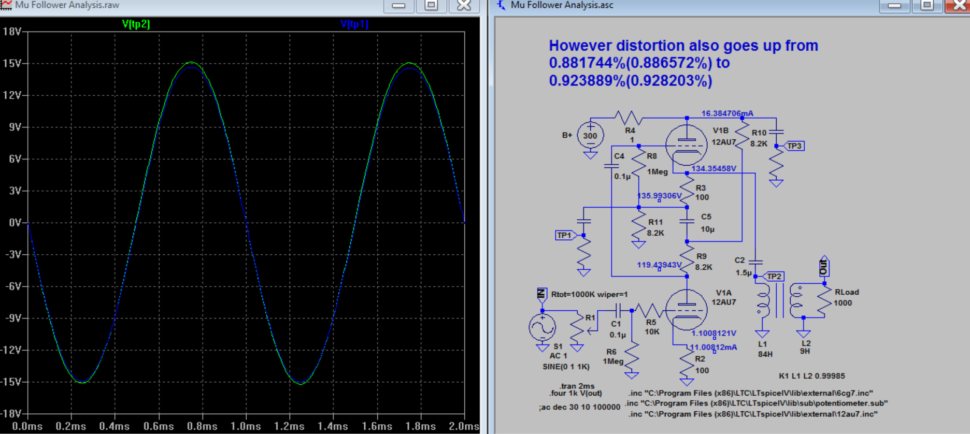Click the TP2 net label flag
Screen dimensions: 970x434
tap(773, 277)
